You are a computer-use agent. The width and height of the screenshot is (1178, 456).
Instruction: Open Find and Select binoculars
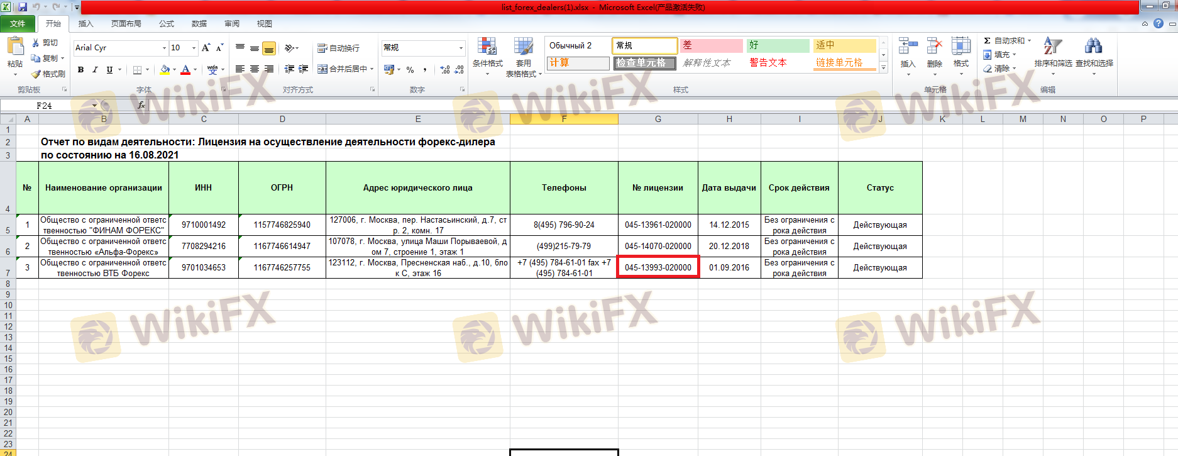pyautogui.click(x=1093, y=47)
